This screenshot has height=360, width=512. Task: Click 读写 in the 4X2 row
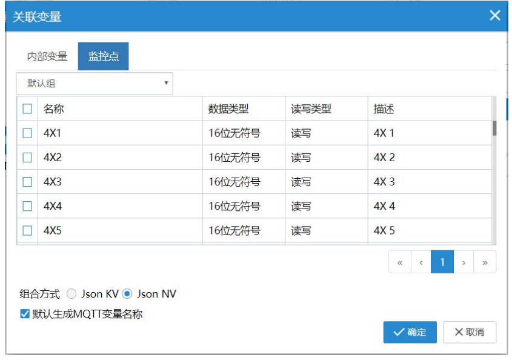[x=301, y=158]
